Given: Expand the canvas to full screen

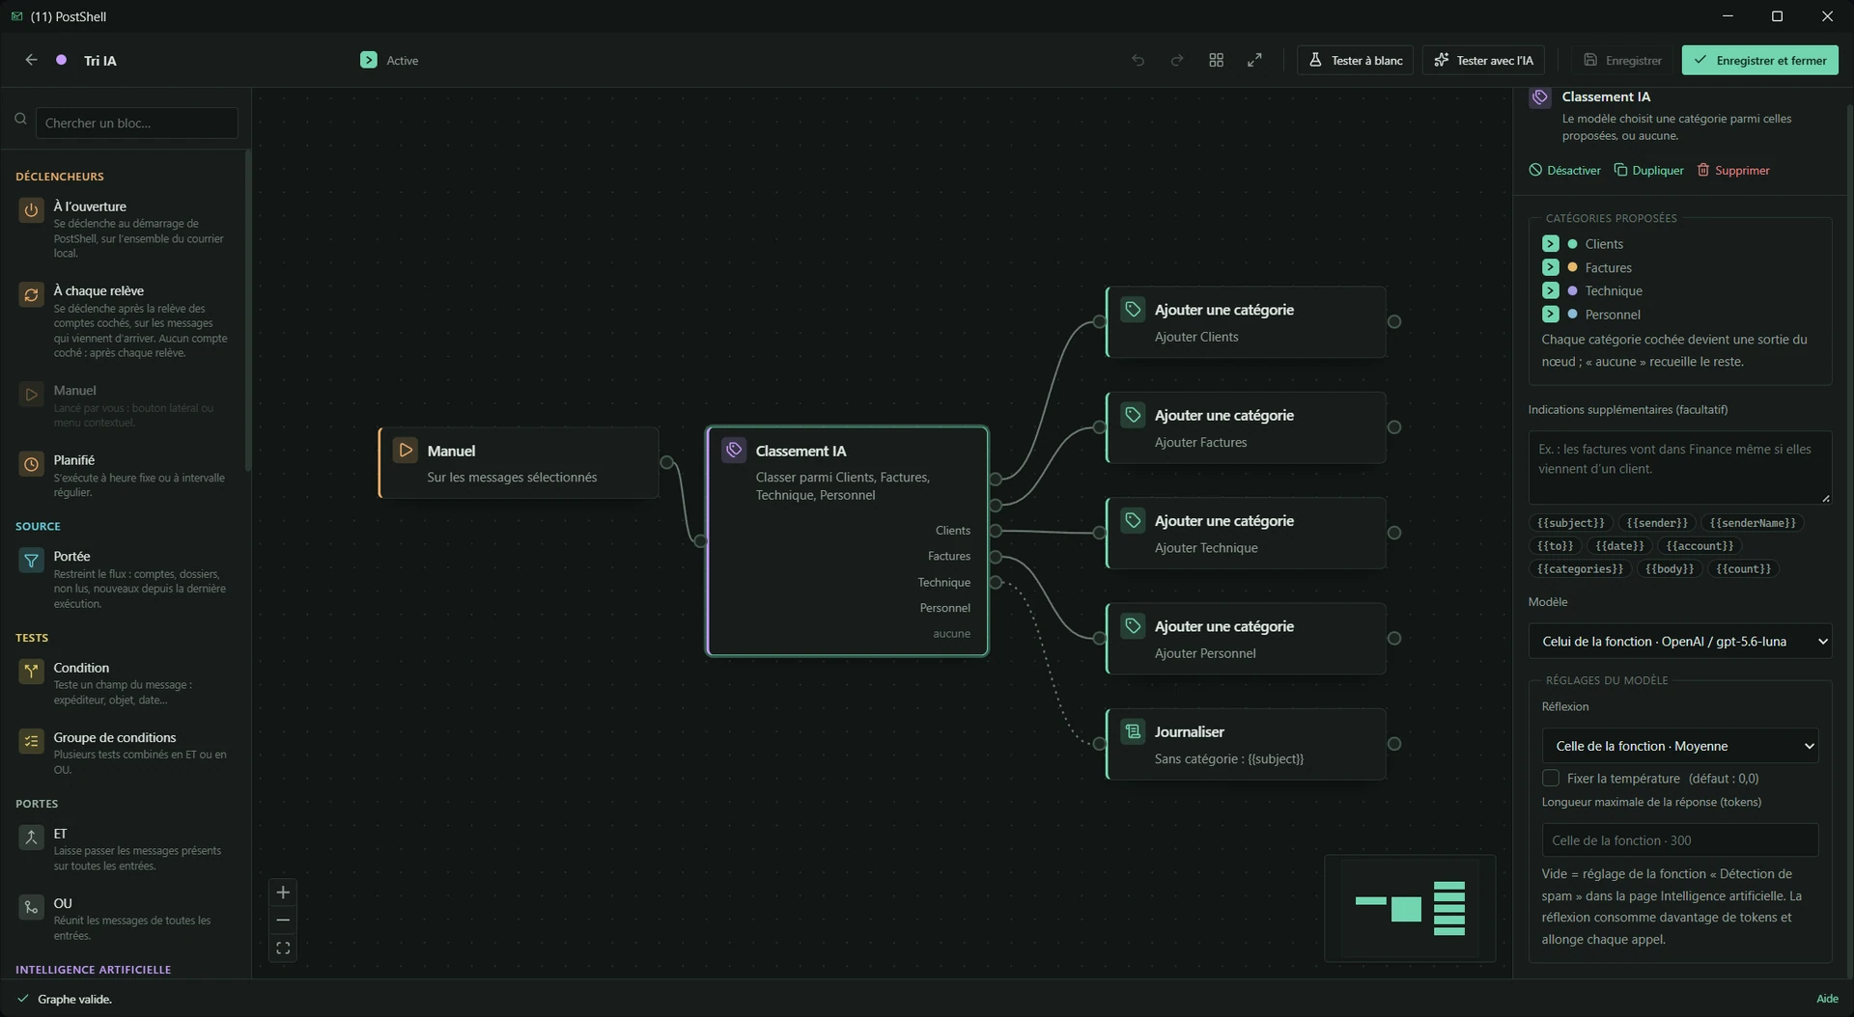Looking at the screenshot, I should [1254, 60].
